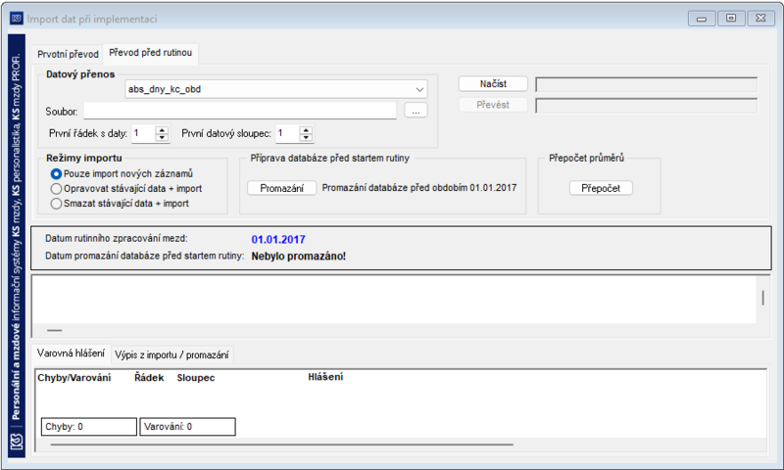Click the empty log text area
Image resolution: width=784 pixels, height=470 pixels.
tap(394, 299)
